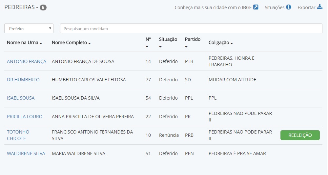Sort by Situação column arrow
The width and height of the screenshot is (328, 175).
point(160,47)
